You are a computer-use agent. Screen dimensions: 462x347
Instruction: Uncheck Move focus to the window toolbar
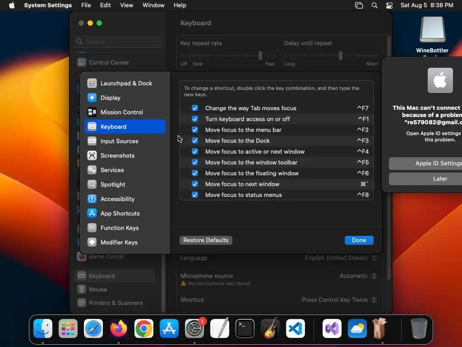pyautogui.click(x=195, y=162)
